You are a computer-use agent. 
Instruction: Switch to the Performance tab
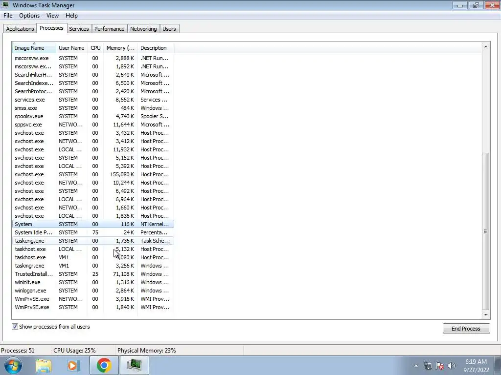tap(109, 29)
